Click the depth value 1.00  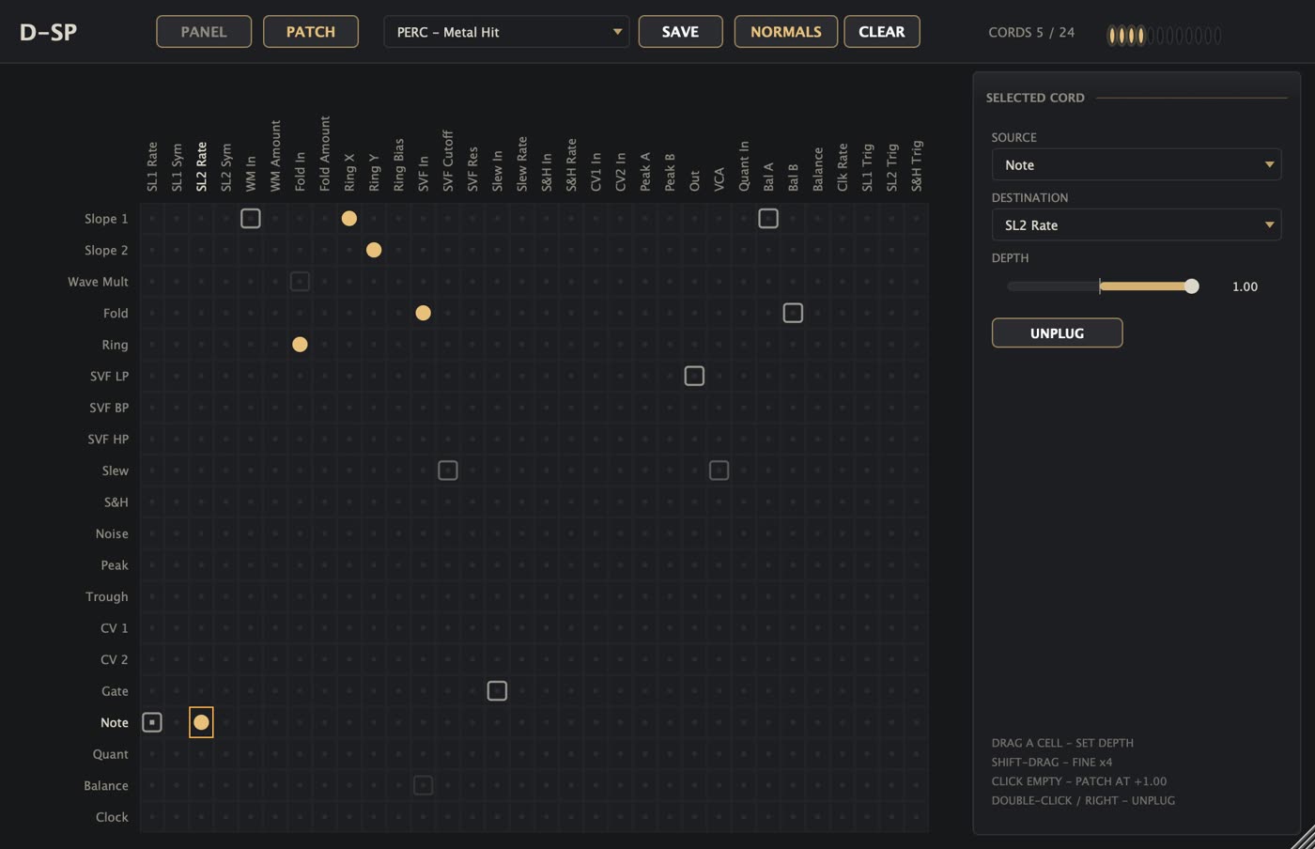pos(1245,286)
